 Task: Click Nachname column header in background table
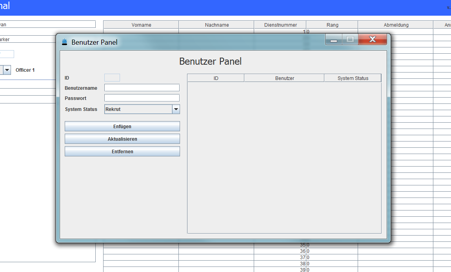[217, 25]
